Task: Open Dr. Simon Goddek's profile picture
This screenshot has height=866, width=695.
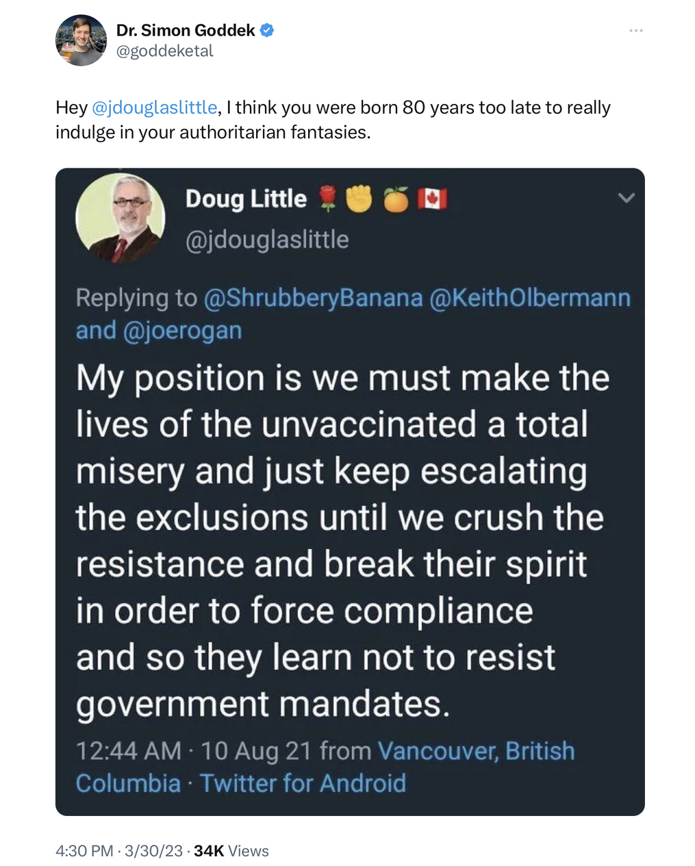Action: coord(81,40)
